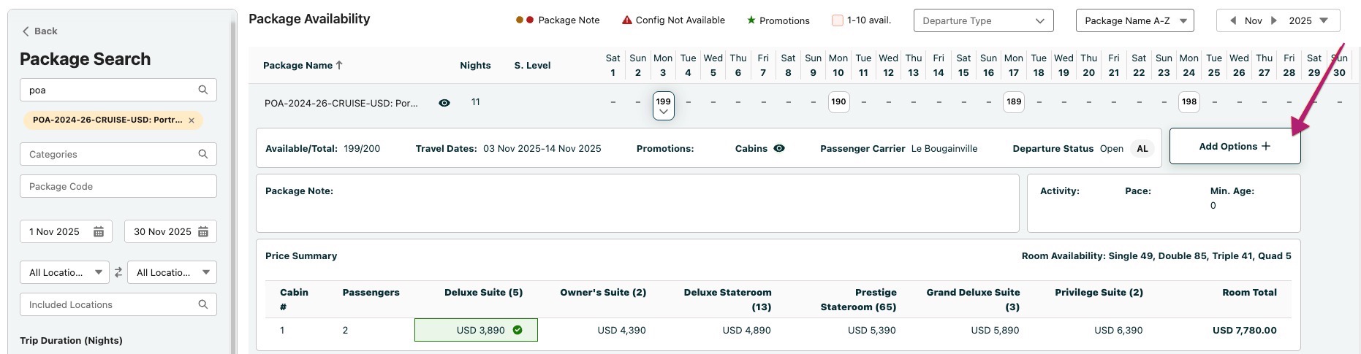Show Cabins details via eye icon
This screenshot has width=1361, height=354.
tap(779, 148)
